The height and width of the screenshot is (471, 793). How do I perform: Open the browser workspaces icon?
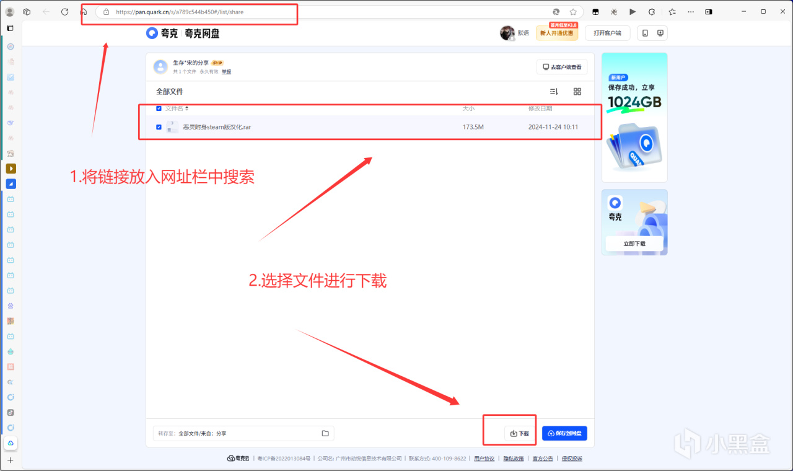pos(27,12)
